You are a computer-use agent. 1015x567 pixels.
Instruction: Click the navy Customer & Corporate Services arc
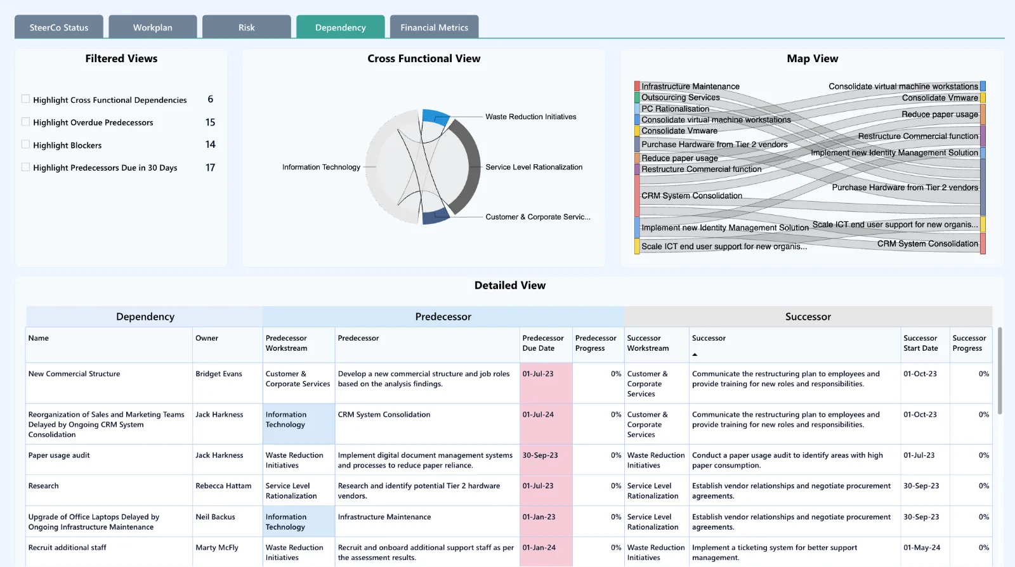436,217
